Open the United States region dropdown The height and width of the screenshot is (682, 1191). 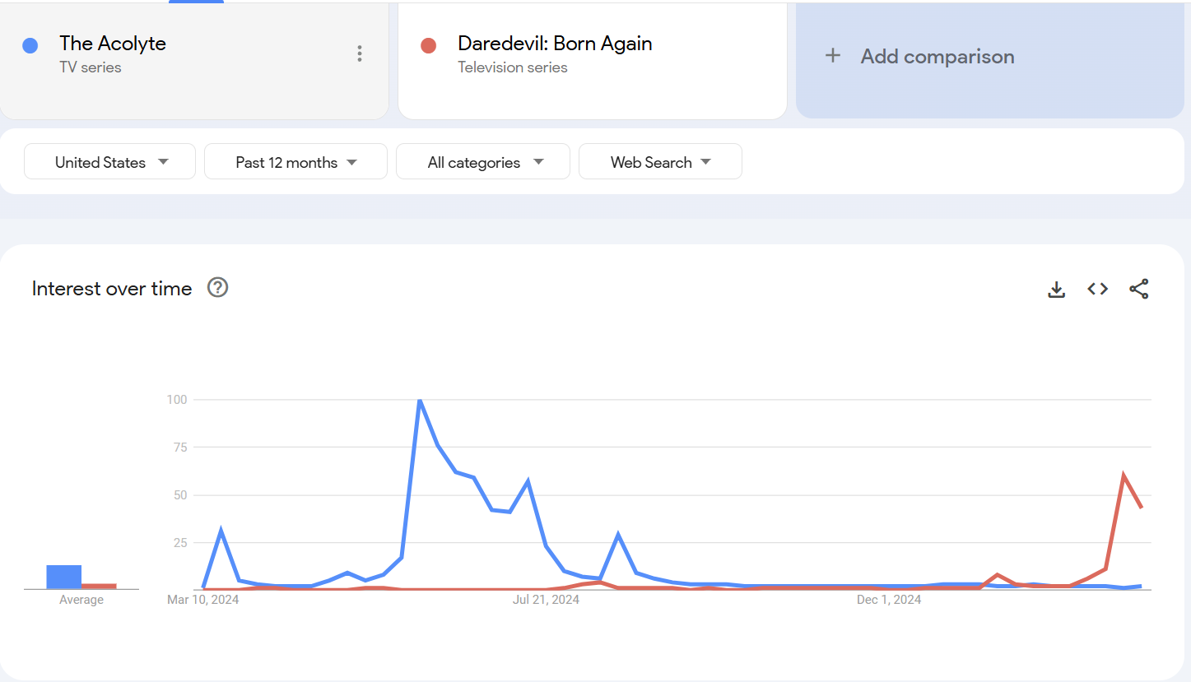(x=110, y=161)
